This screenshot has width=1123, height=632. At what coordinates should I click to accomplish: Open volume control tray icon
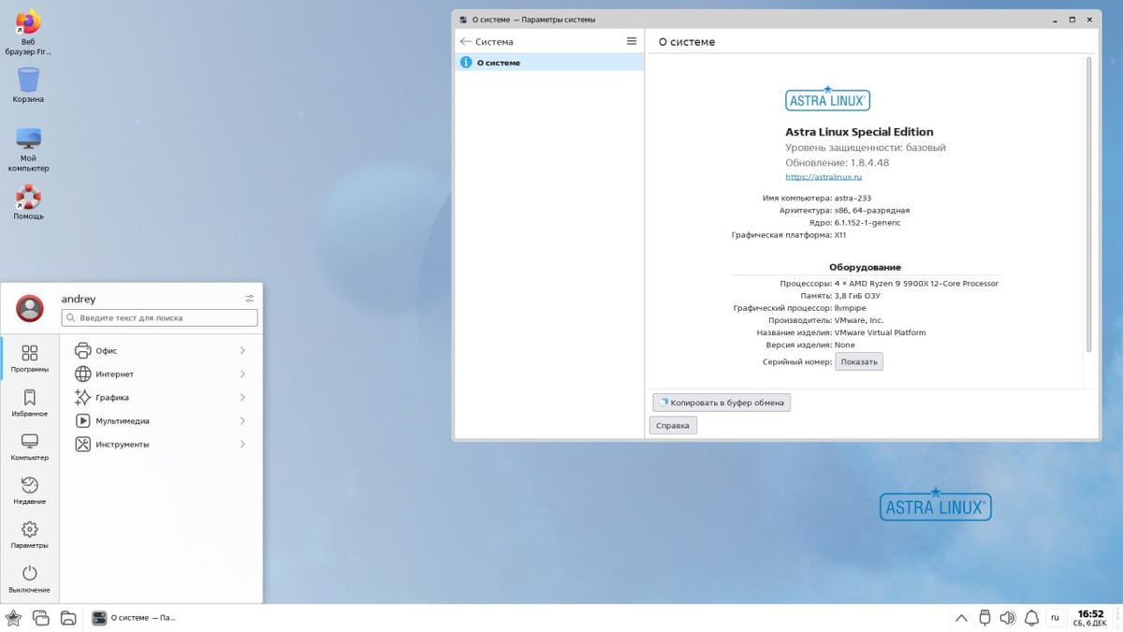[1008, 618]
